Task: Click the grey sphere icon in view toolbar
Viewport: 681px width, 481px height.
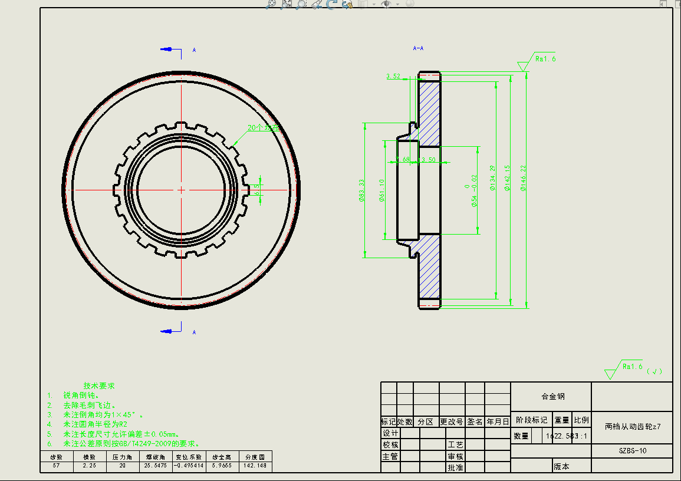Action: tap(409, 4)
